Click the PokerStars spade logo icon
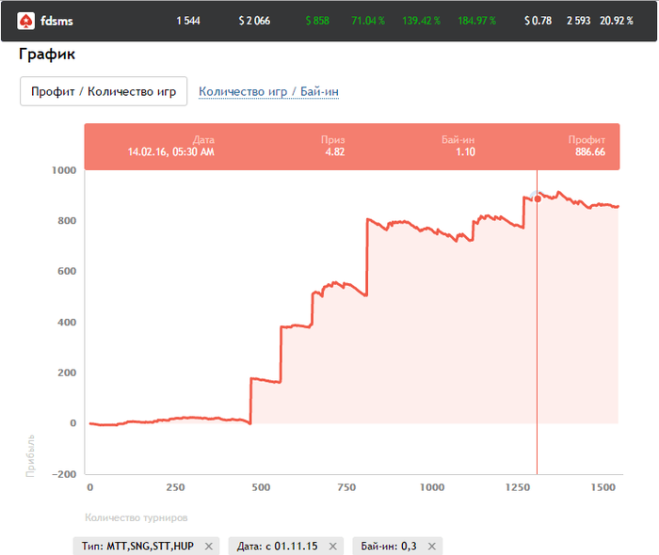The height and width of the screenshot is (555, 659). [26, 21]
